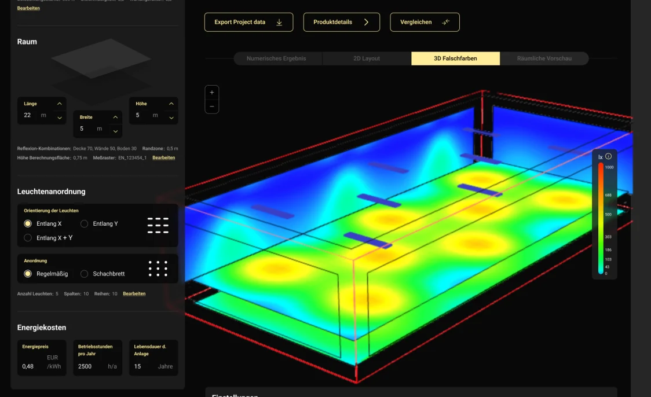Open the lx legend info icon
This screenshot has height=397, width=651.
(x=608, y=156)
